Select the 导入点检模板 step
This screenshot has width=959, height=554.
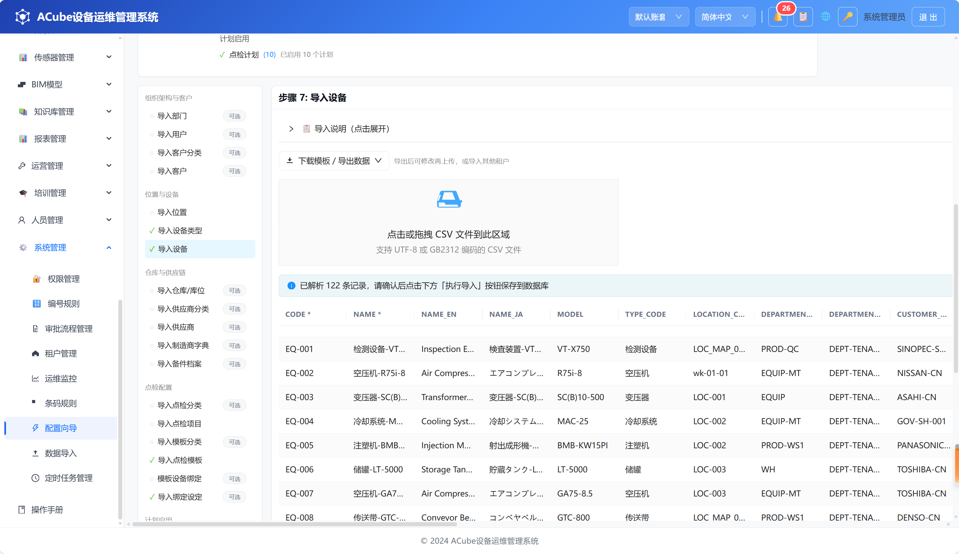(x=200, y=460)
